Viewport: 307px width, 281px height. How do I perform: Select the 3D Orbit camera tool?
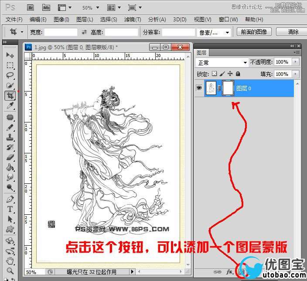10,251
